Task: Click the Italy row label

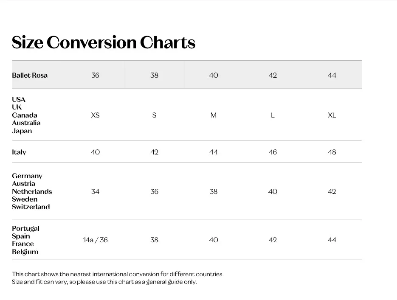Action: 19,152
